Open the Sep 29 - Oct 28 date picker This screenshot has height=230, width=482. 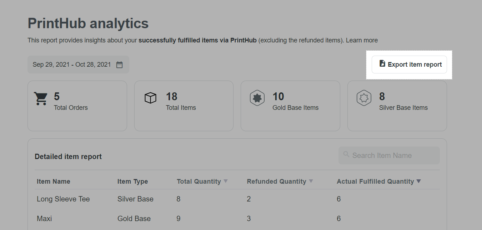click(x=72, y=65)
